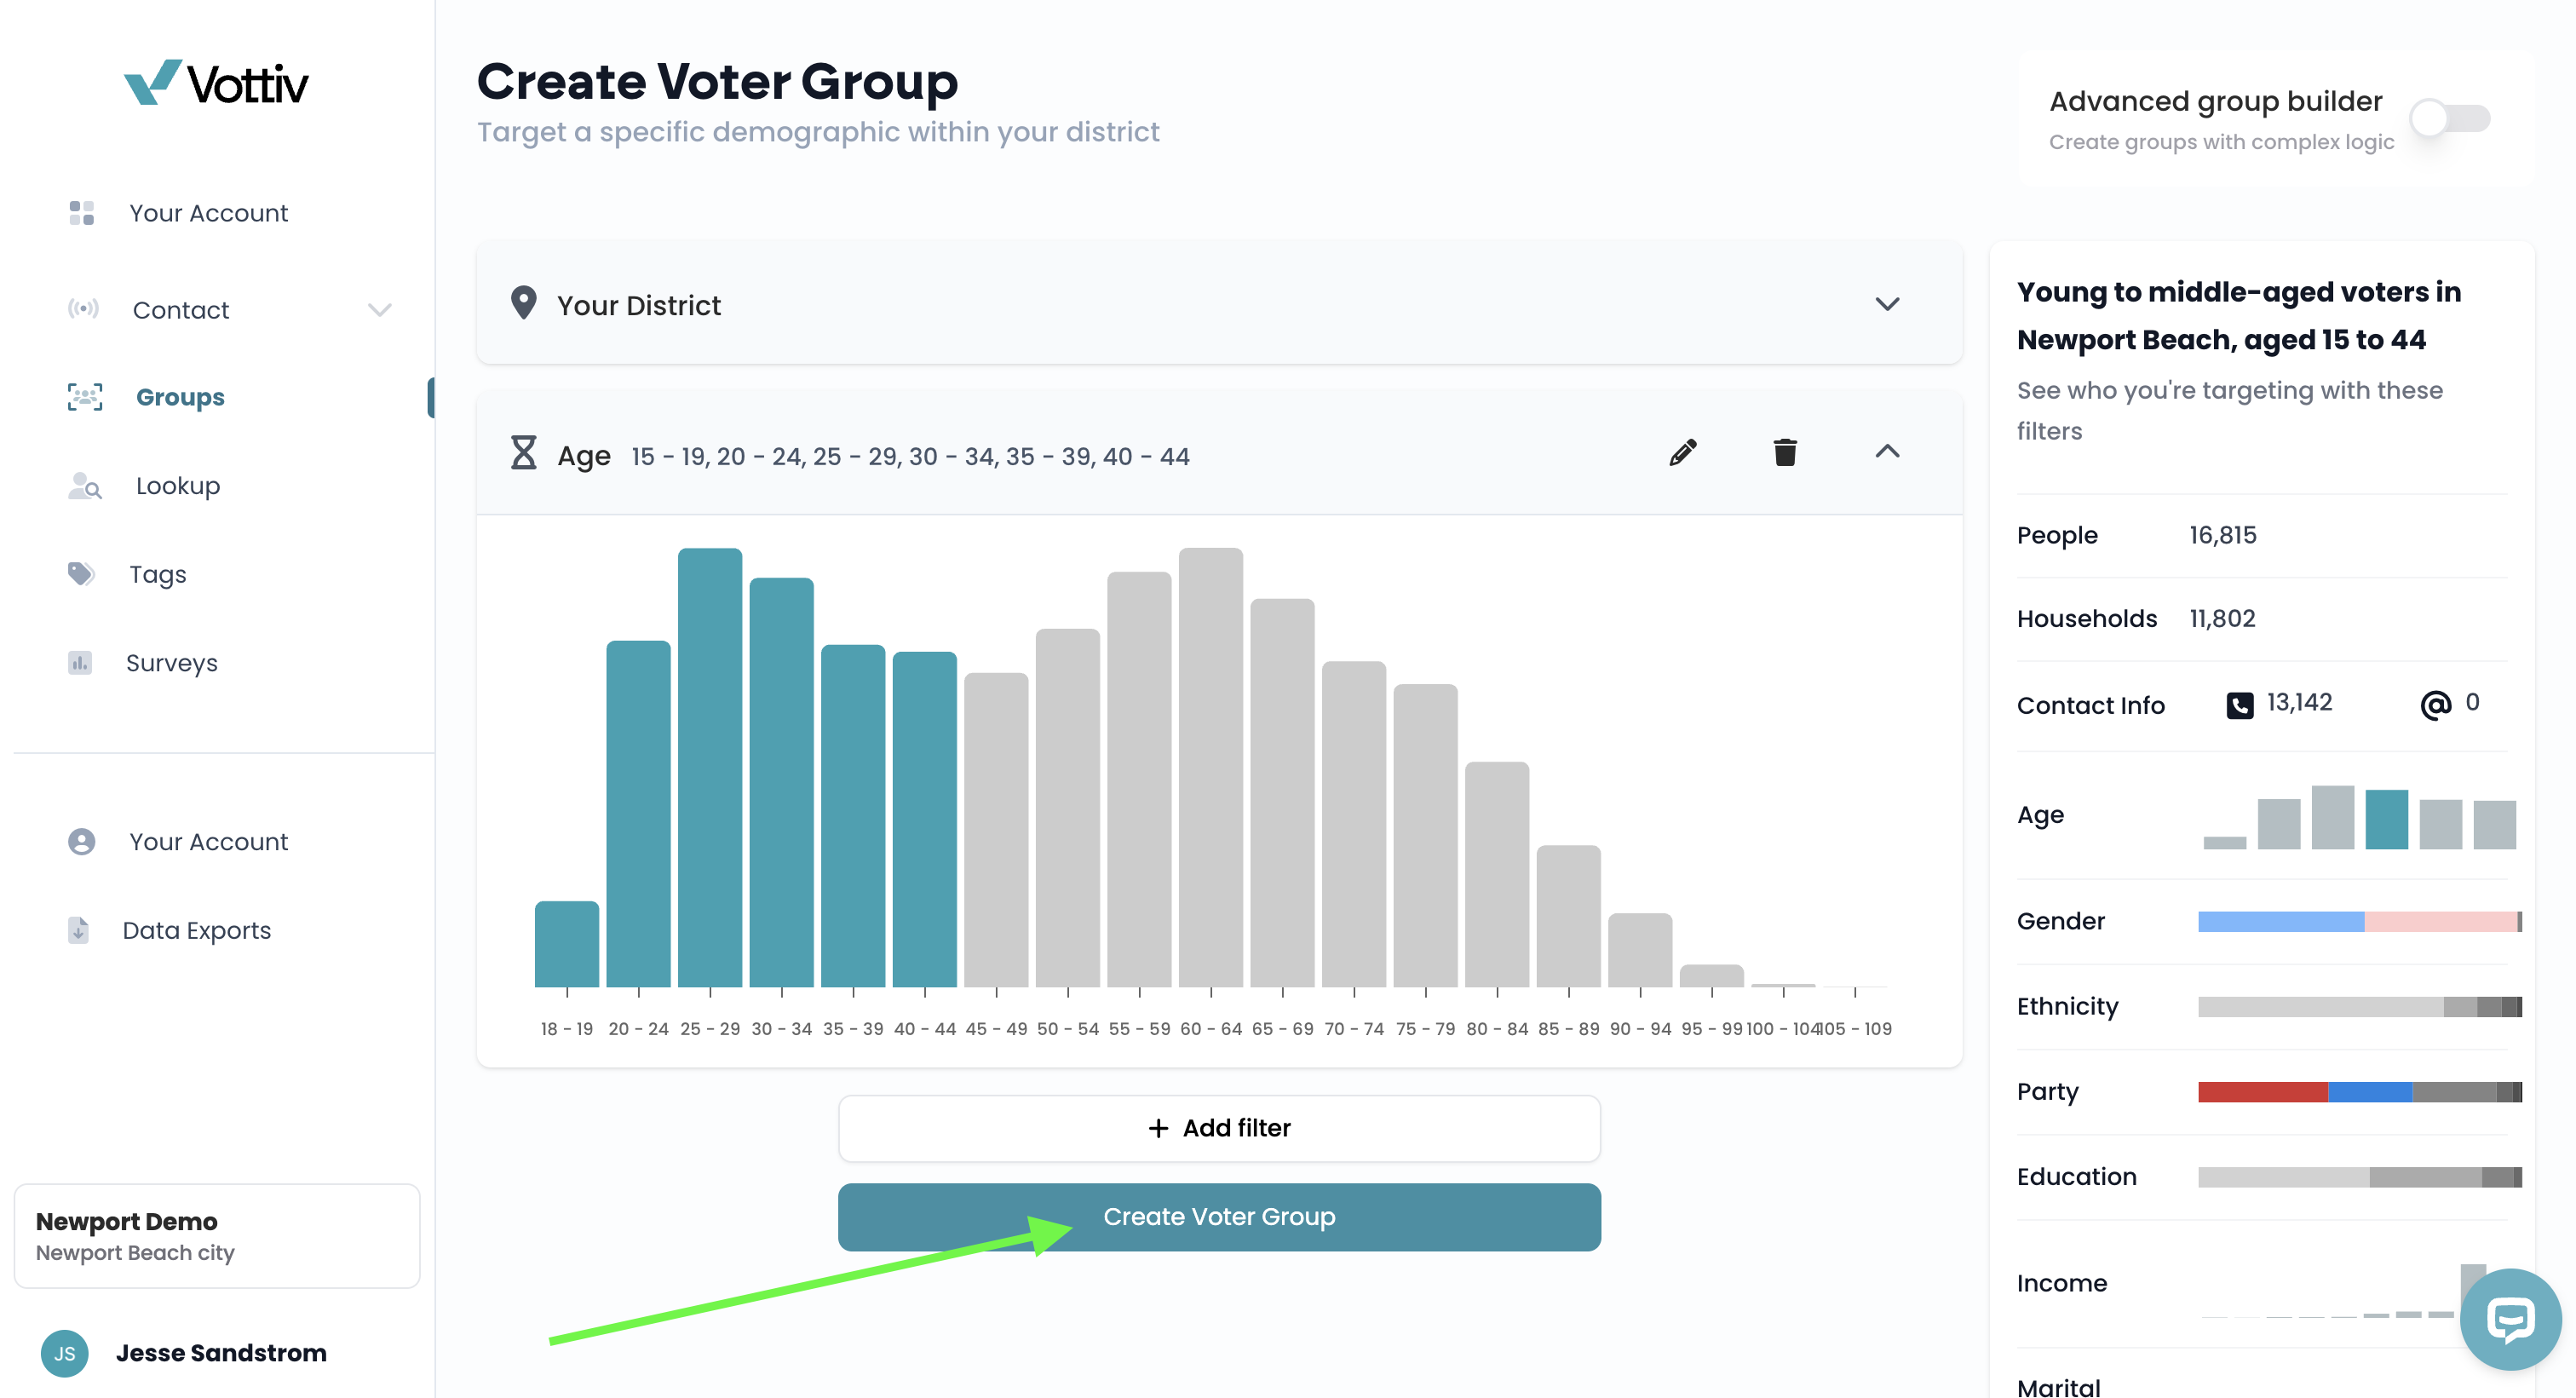Click the email at-sign icon

coord(2436,705)
